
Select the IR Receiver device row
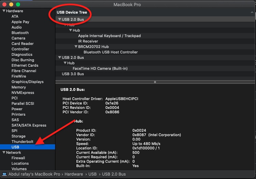tap(155, 41)
